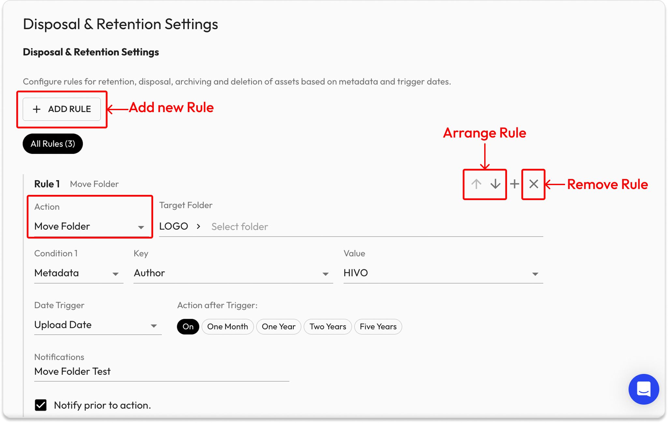Expand the Condition 1 Metadata dropdown
Screen dimensions: 668x423
(x=78, y=273)
